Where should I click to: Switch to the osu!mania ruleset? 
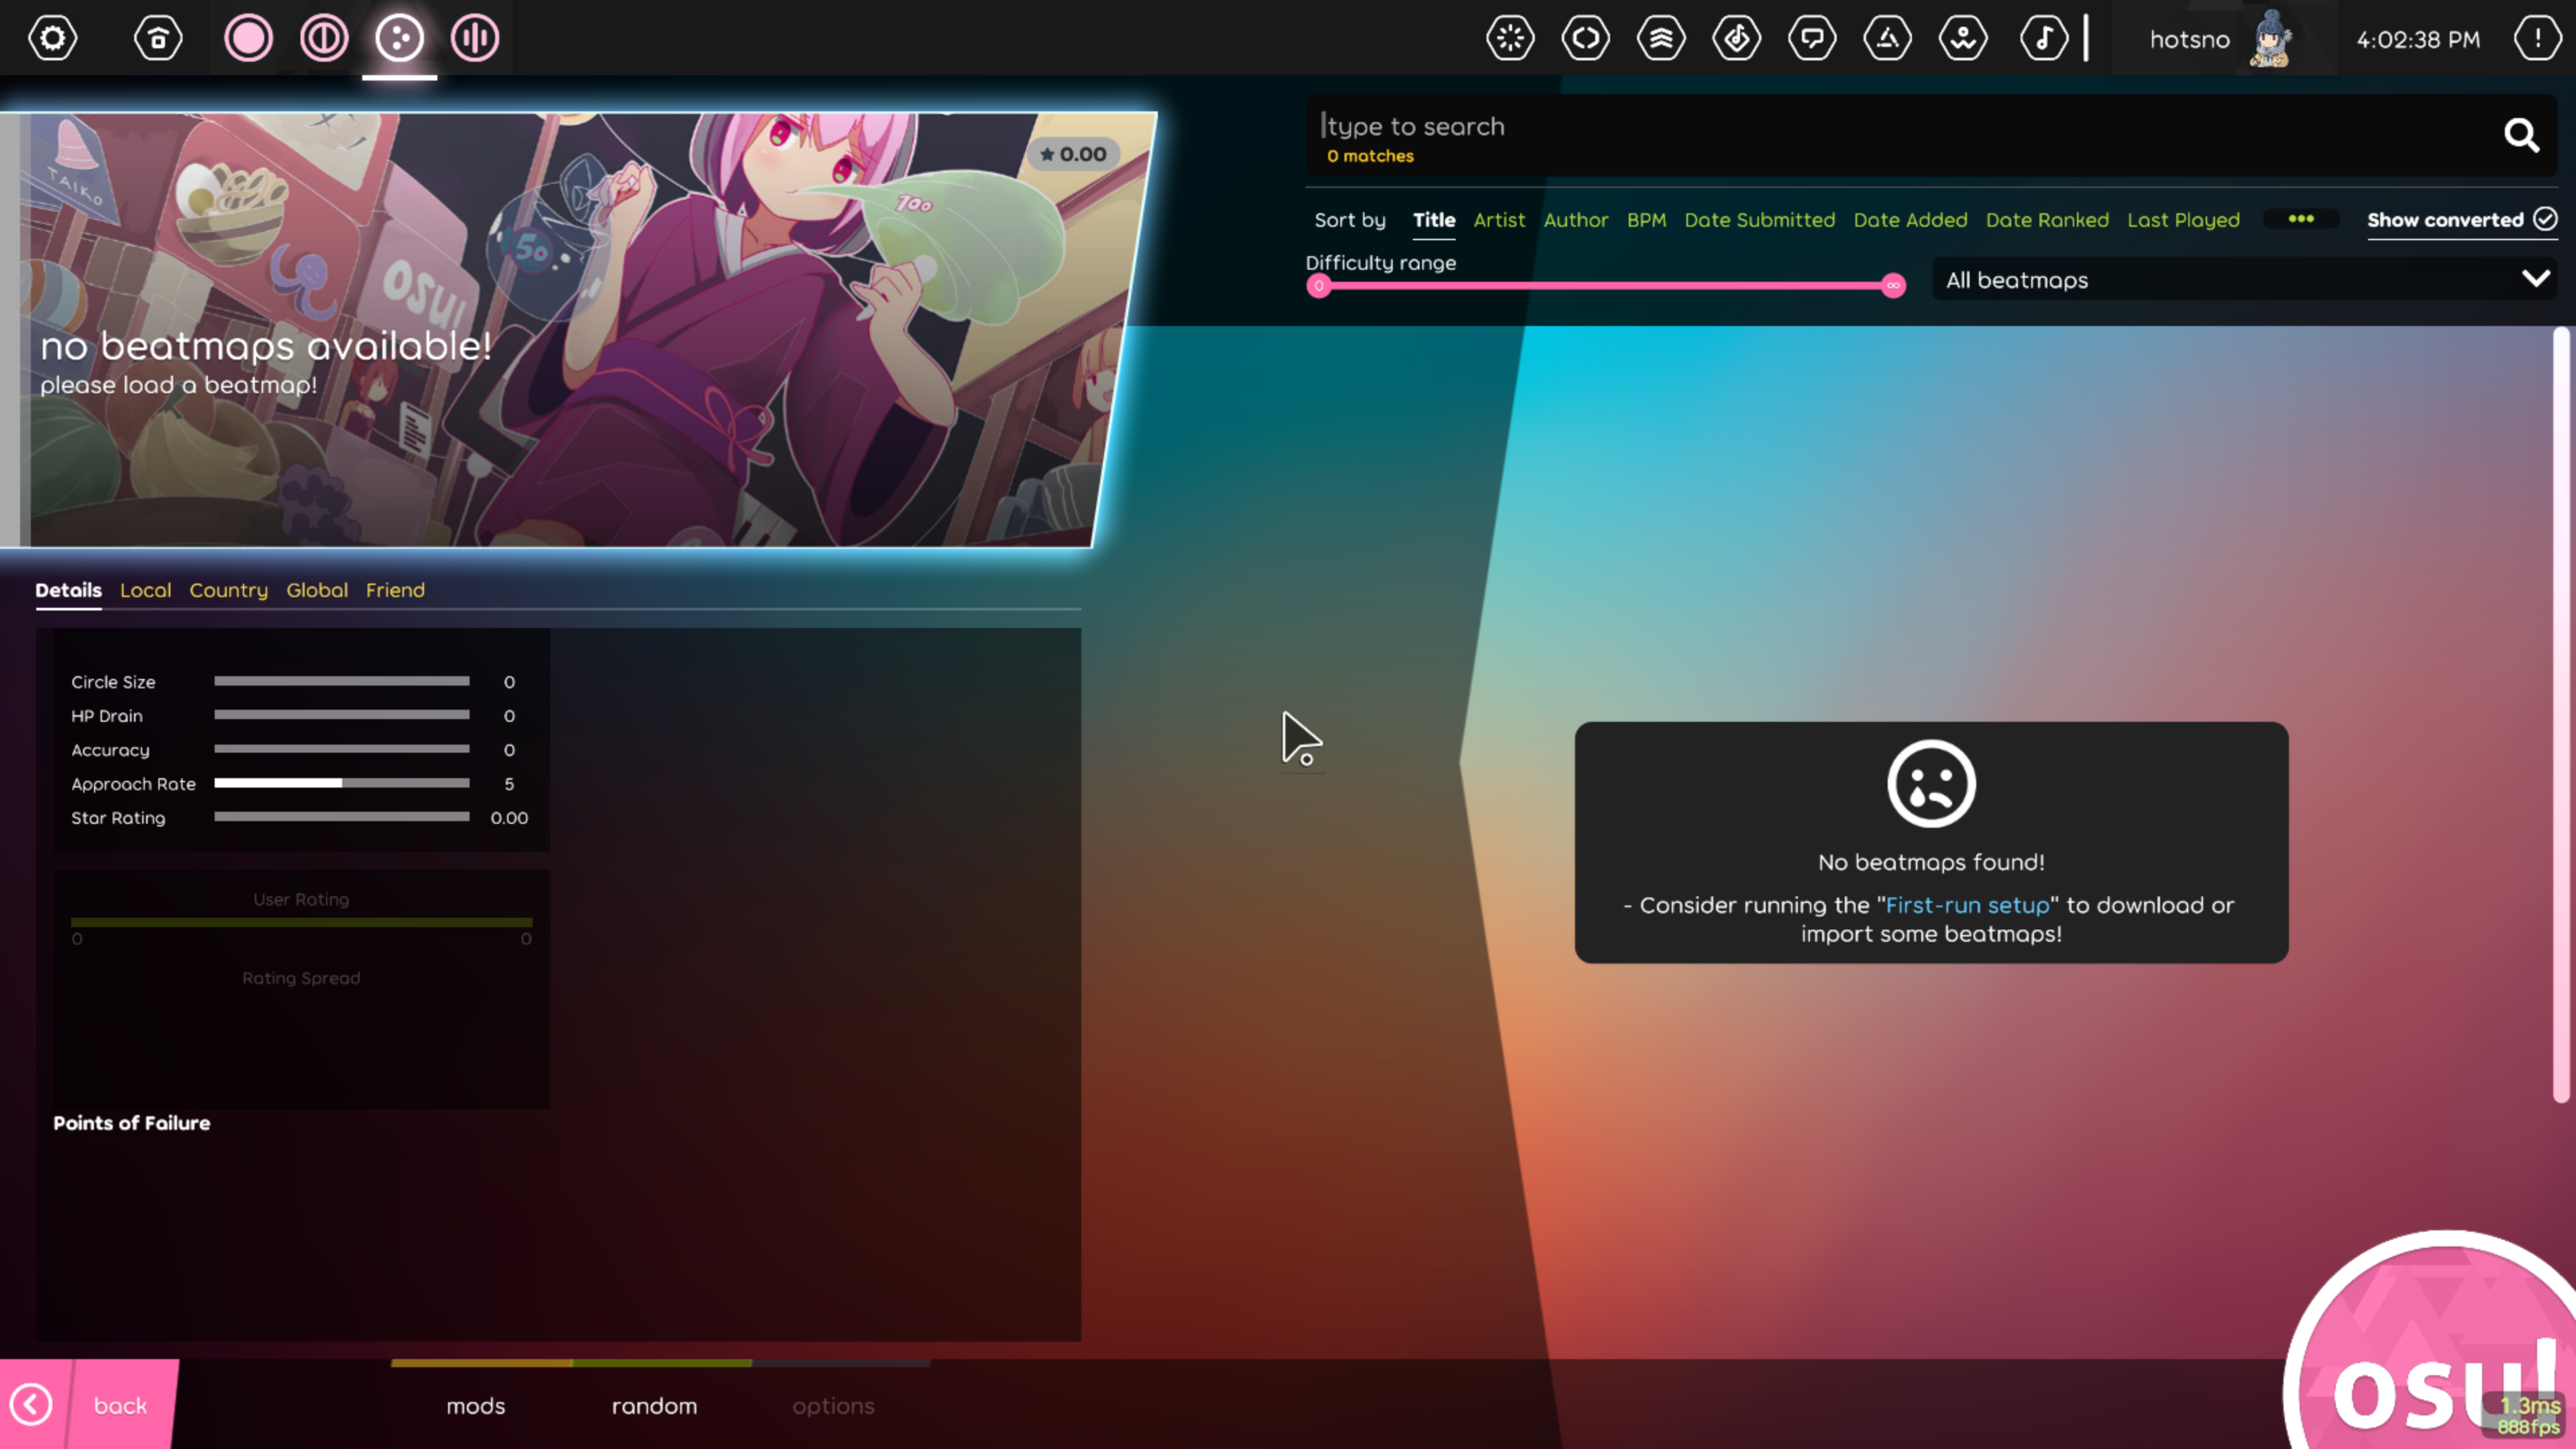pos(475,38)
